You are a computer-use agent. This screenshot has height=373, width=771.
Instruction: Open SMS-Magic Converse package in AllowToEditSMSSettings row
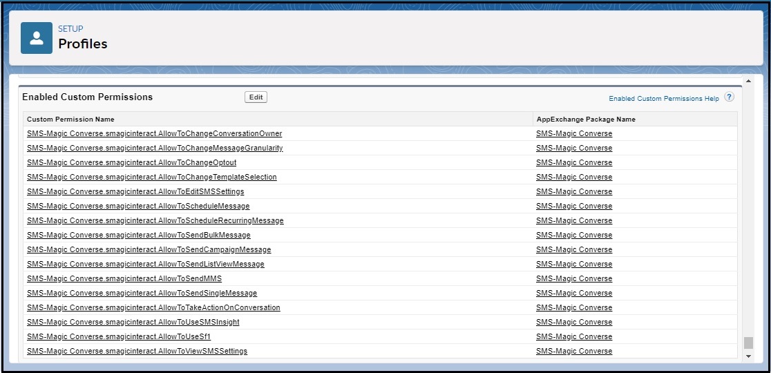pos(574,191)
